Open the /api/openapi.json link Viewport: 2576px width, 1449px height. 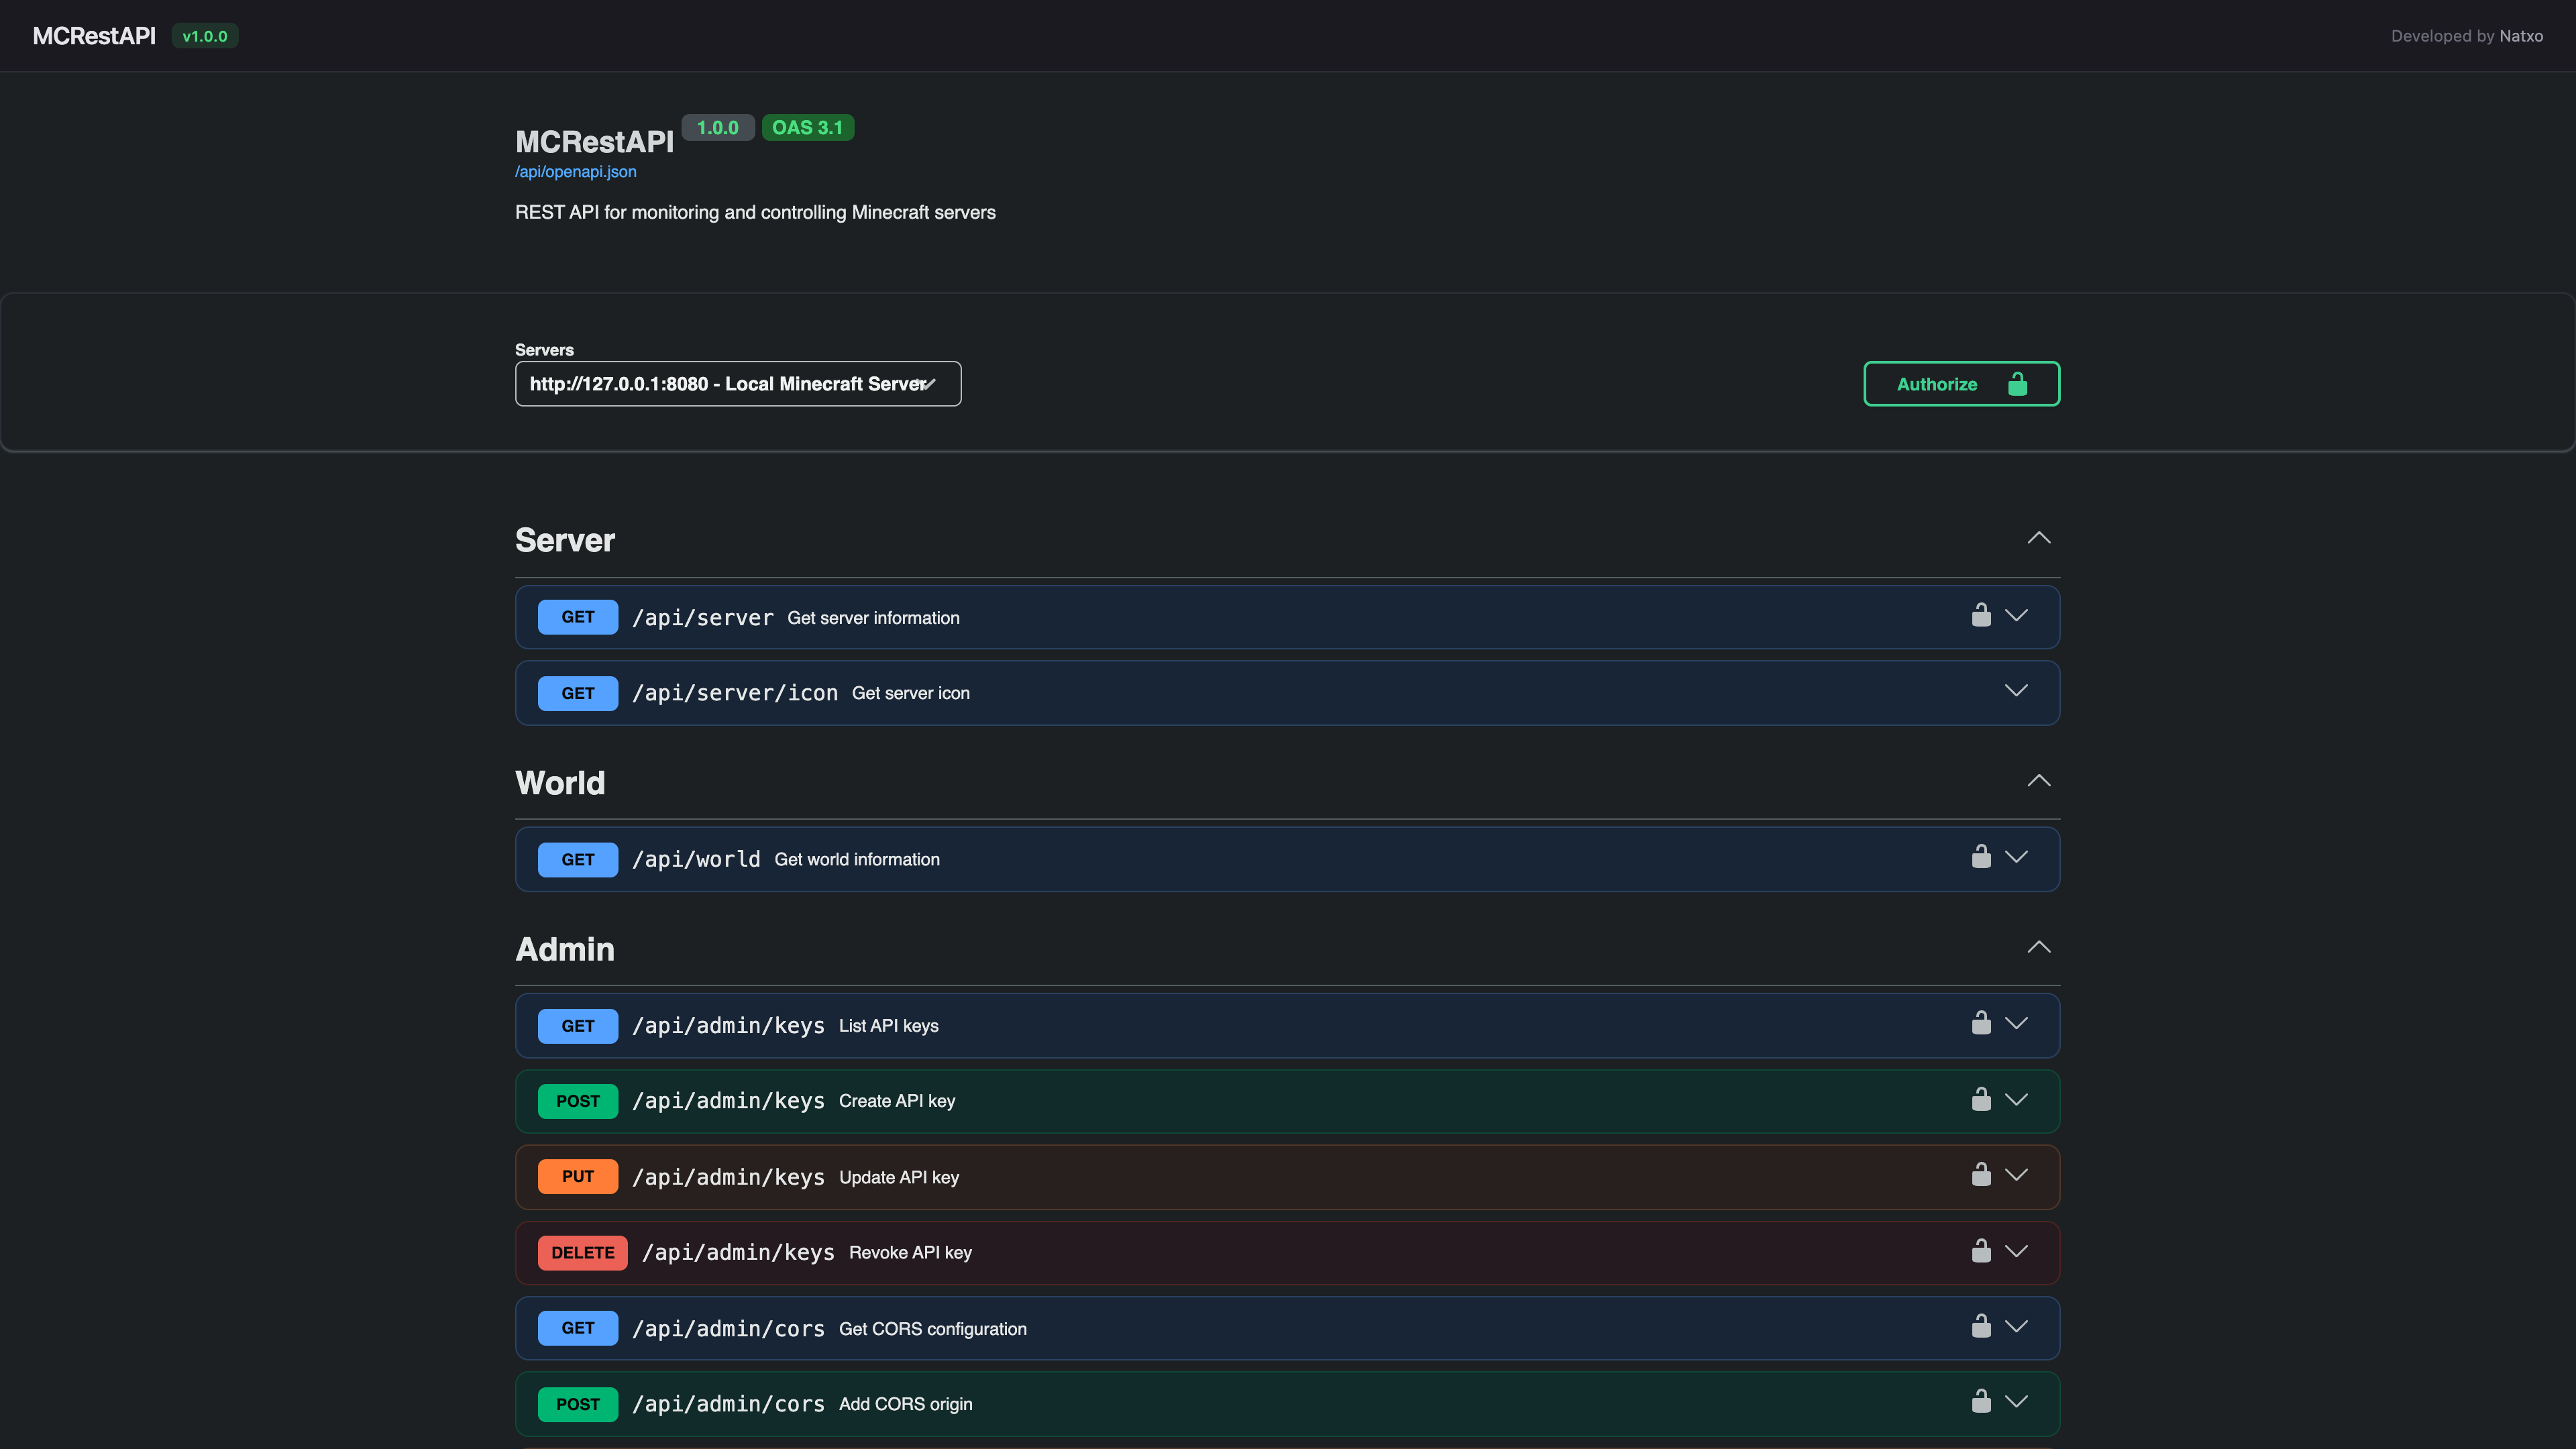pyautogui.click(x=575, y=172)
